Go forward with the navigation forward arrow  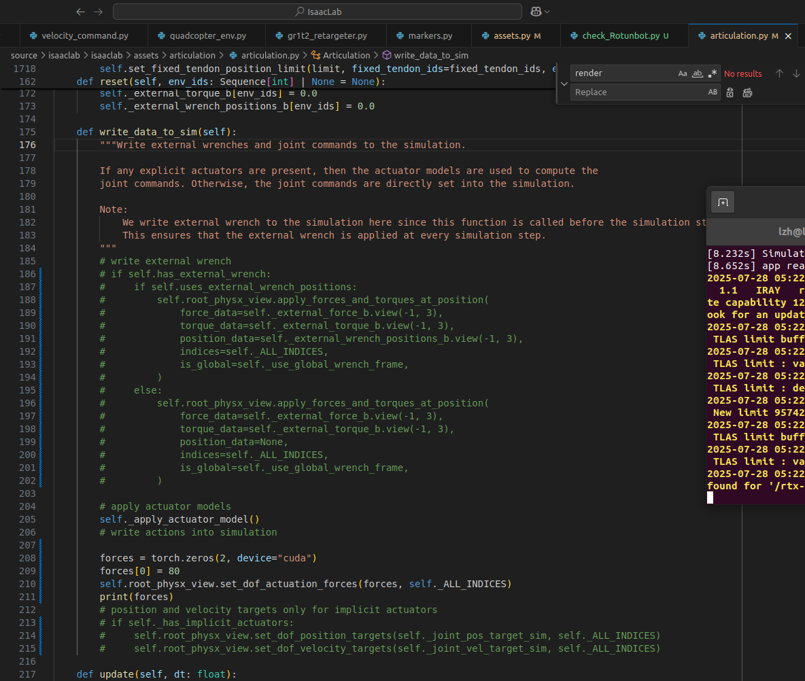click(x=99, y=12)
